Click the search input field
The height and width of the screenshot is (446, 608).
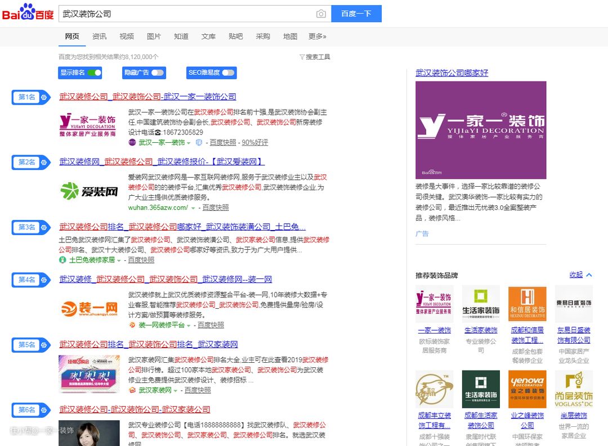click(186, 14)
